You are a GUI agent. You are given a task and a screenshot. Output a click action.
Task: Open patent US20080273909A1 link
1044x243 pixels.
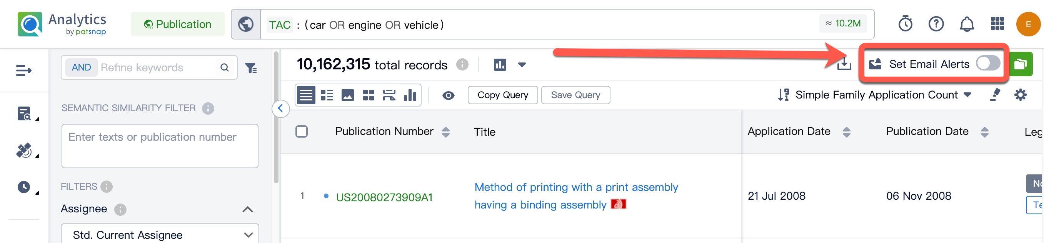pos(384,197)
